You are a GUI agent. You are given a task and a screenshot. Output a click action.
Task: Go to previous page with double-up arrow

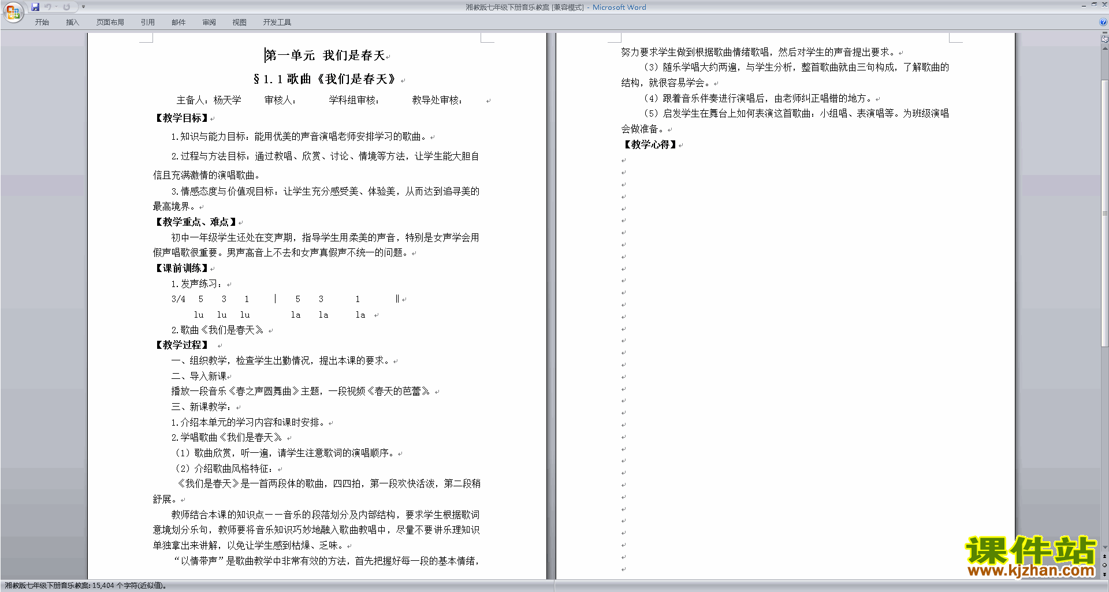pyautogui.click(x=1105, y=556)
